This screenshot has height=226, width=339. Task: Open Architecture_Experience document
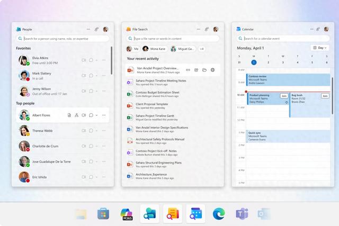coord(173,176)
